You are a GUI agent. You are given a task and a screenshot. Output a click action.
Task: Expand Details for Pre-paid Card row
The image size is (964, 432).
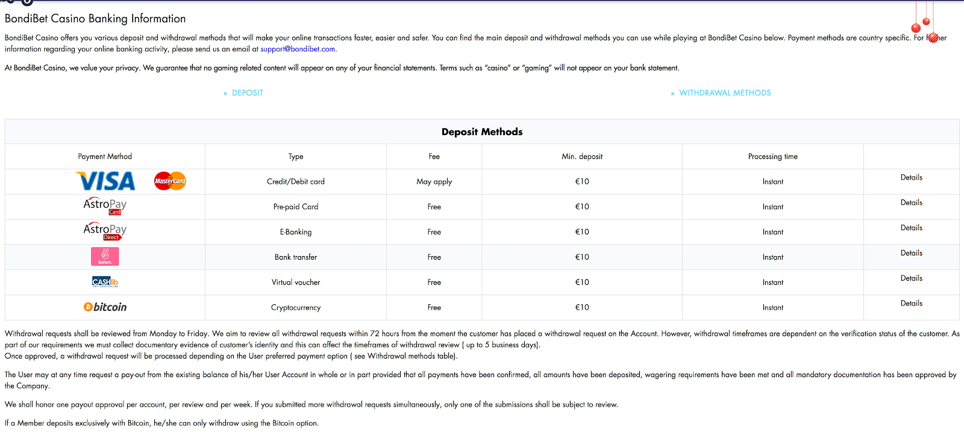(911, 203)
